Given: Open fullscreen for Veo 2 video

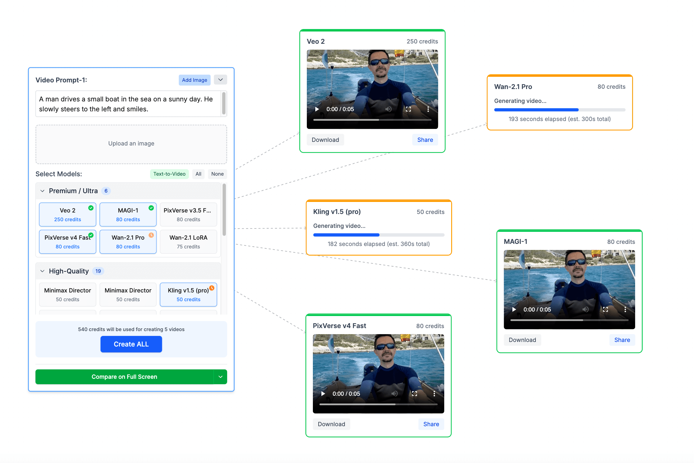Looking at the screenshot, I should [408, 109].
